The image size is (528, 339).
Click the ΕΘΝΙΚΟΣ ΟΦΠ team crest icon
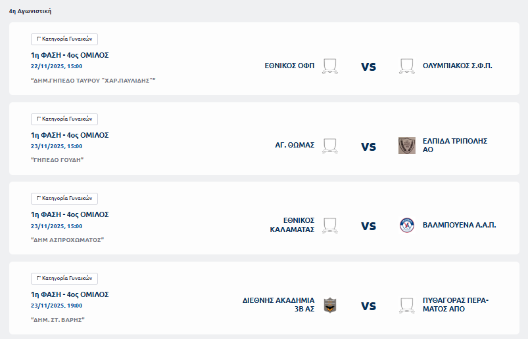tap(329, 66)
